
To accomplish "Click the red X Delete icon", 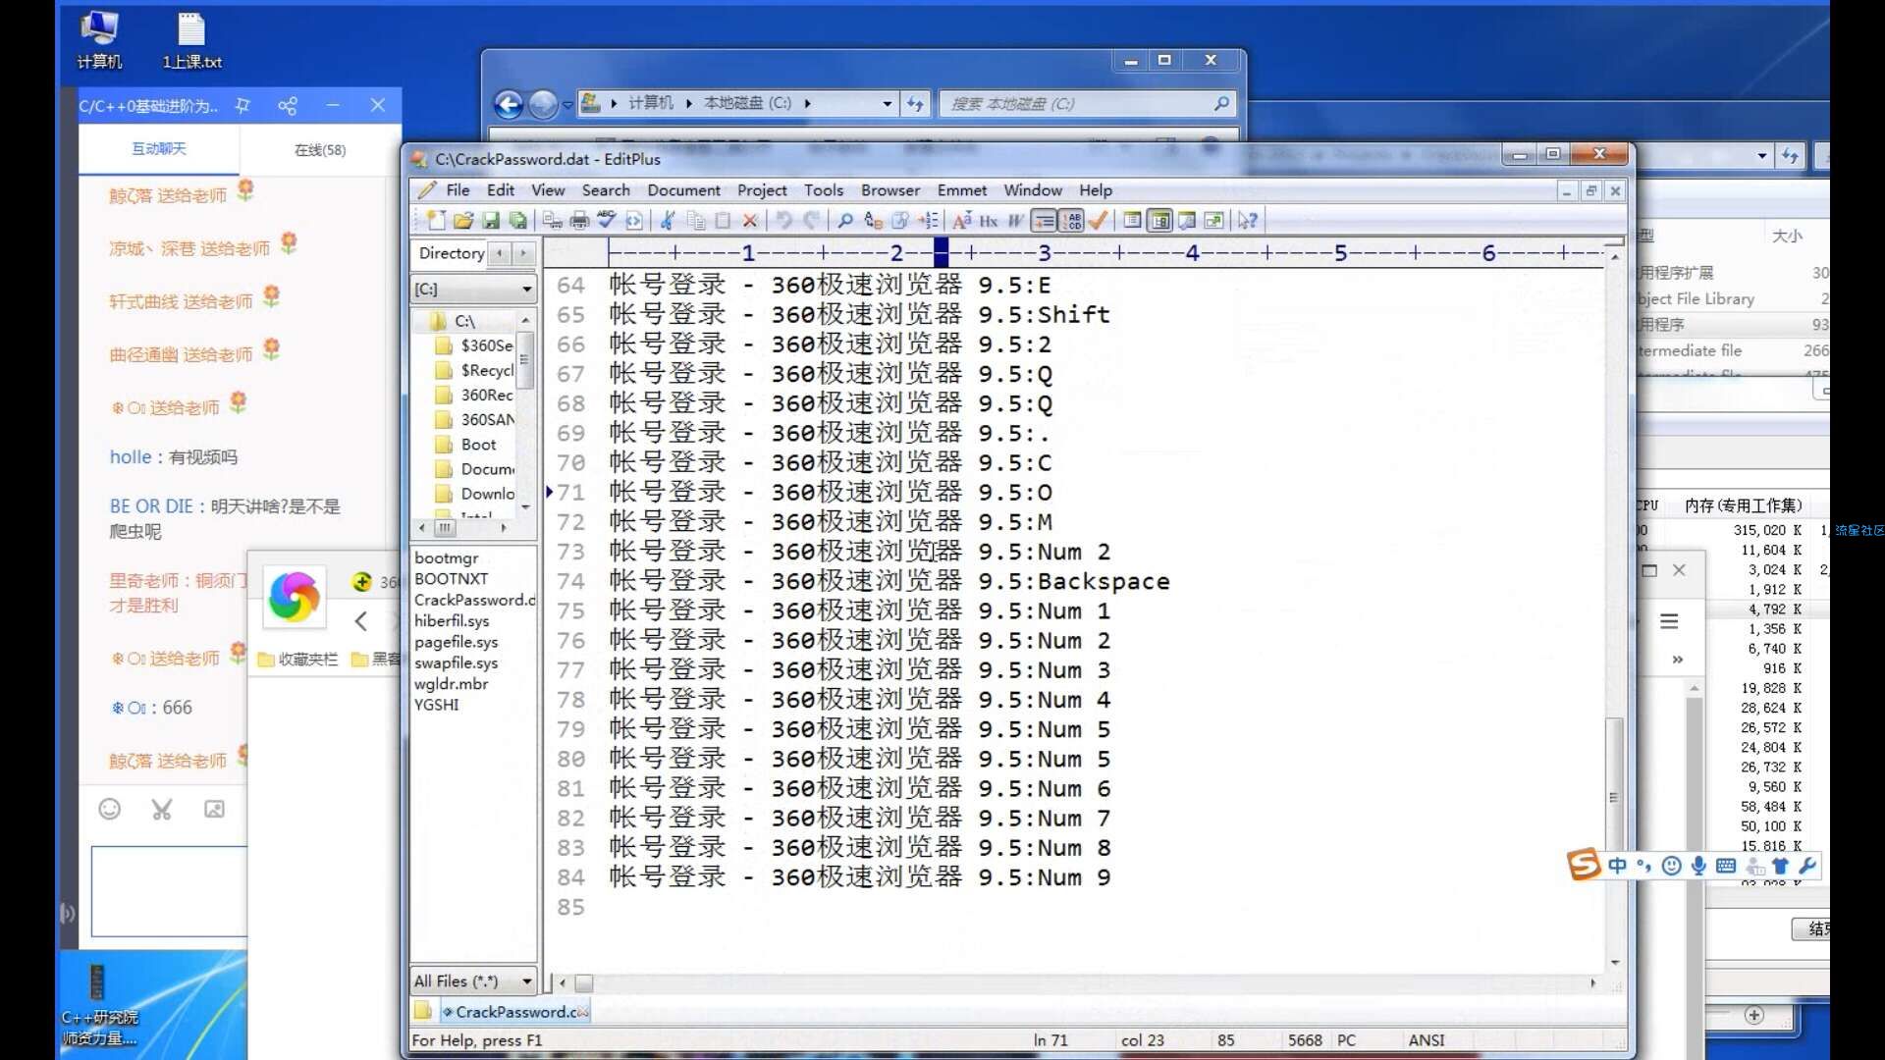I will 750,221.
